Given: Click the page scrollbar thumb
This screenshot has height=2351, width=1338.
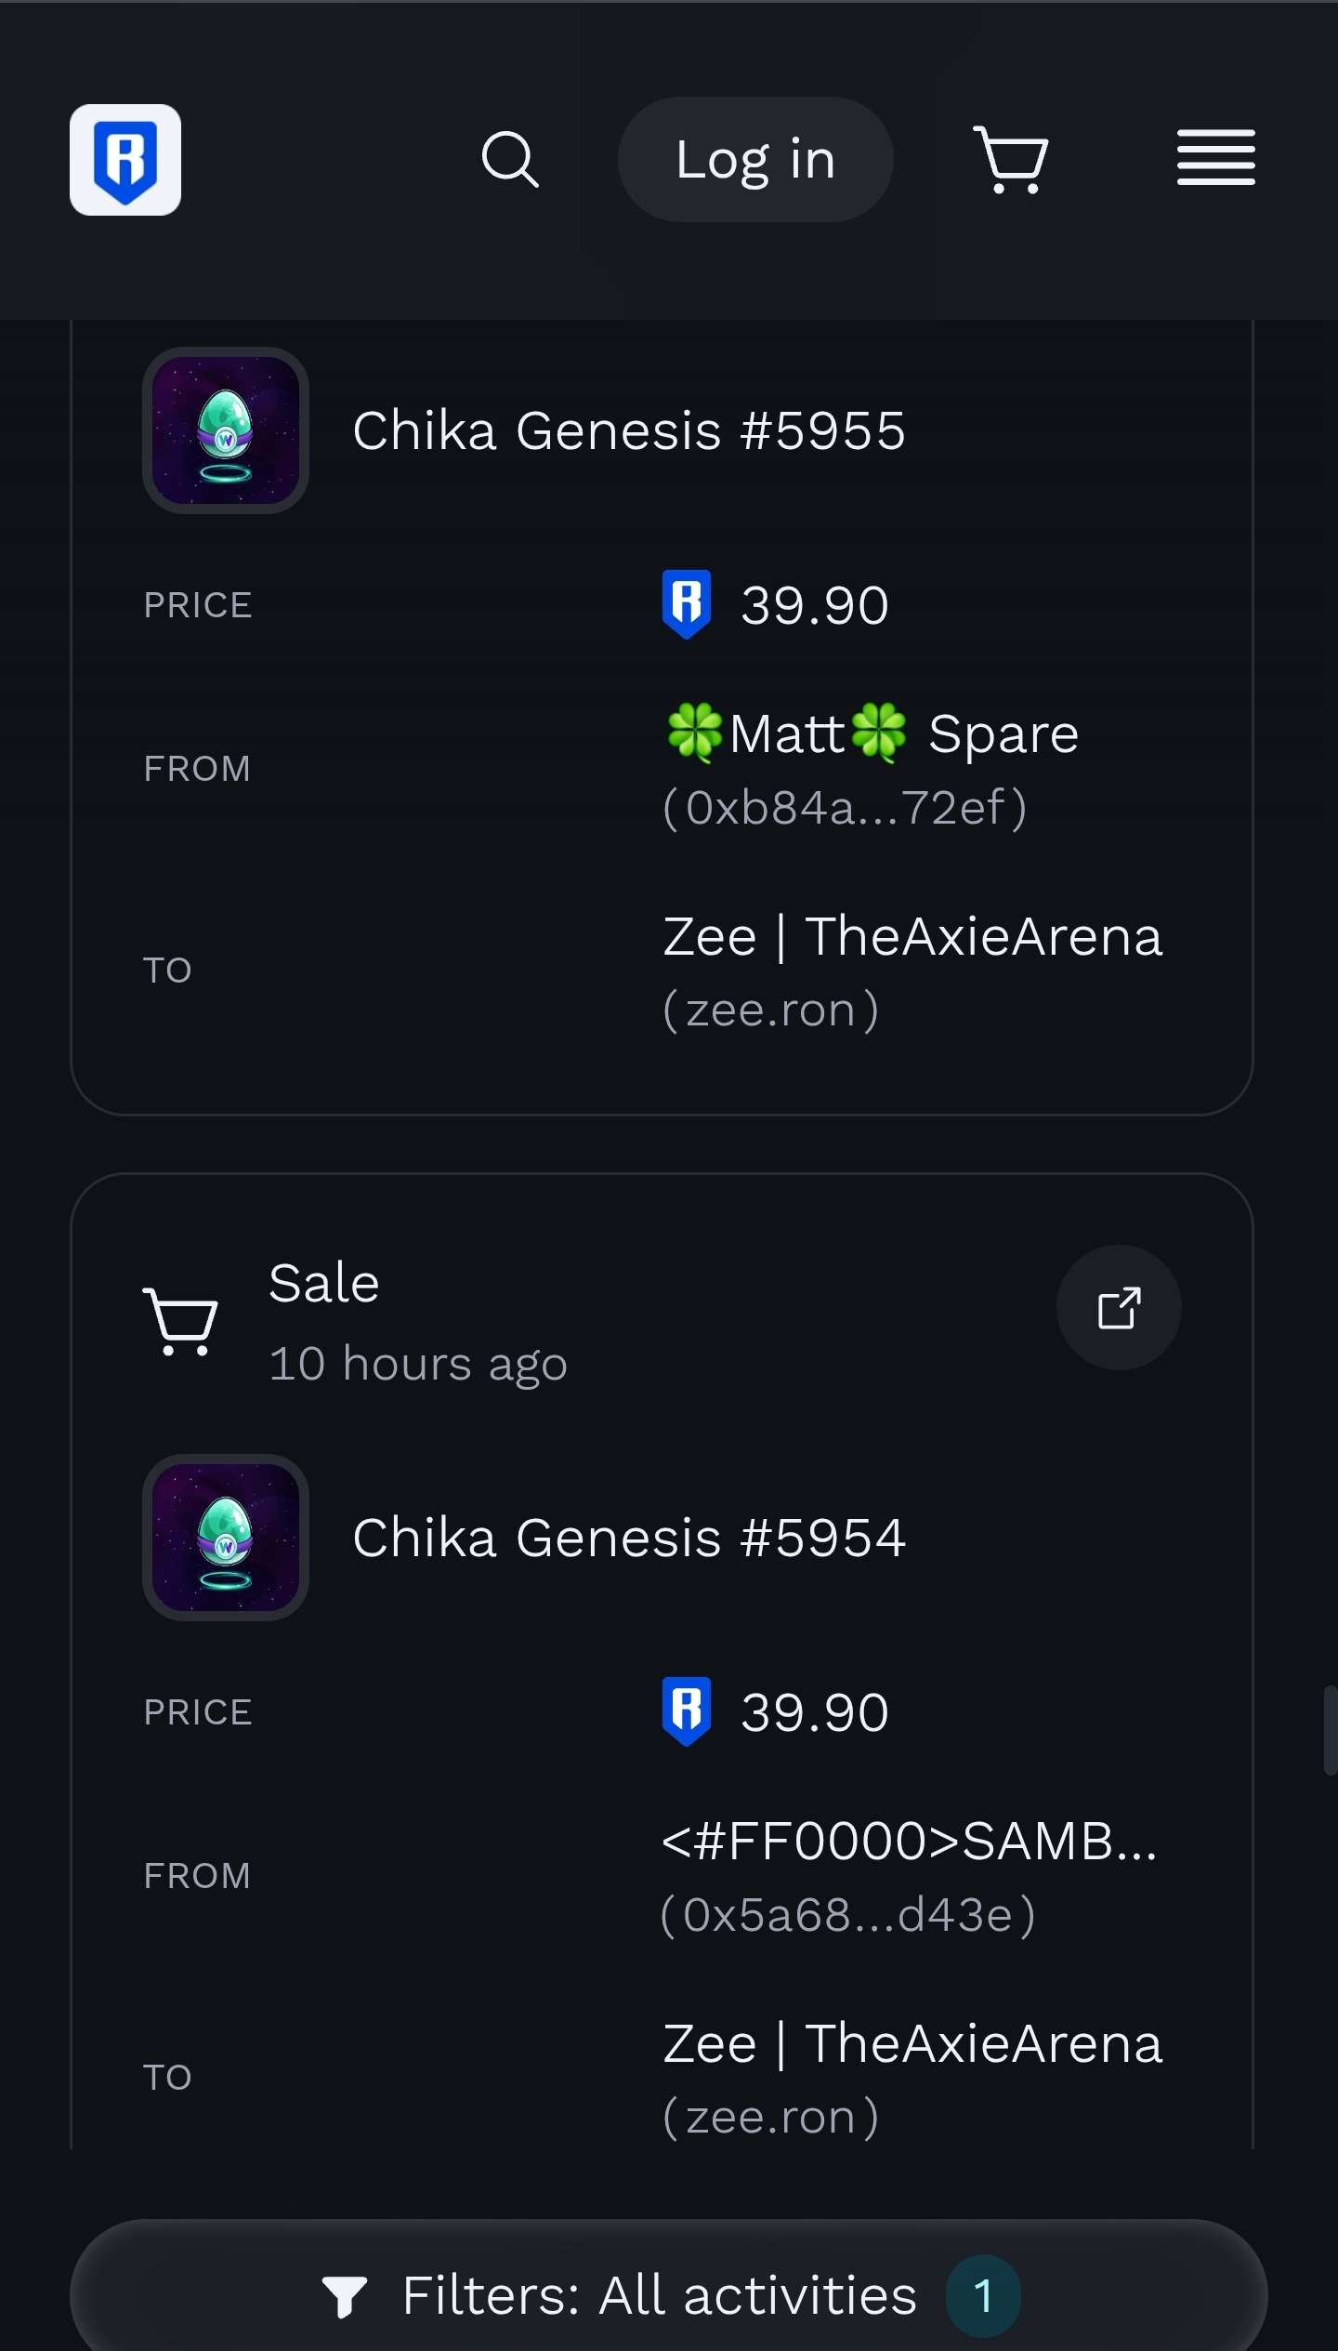Looking at the screenshot, I should point(1330,1730).
